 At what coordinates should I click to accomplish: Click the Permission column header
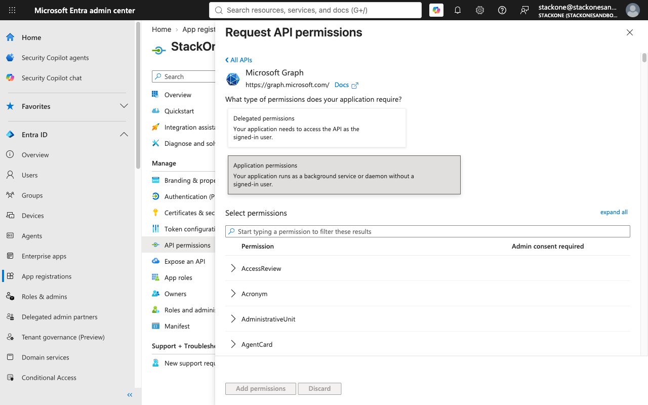pos(258,246)
